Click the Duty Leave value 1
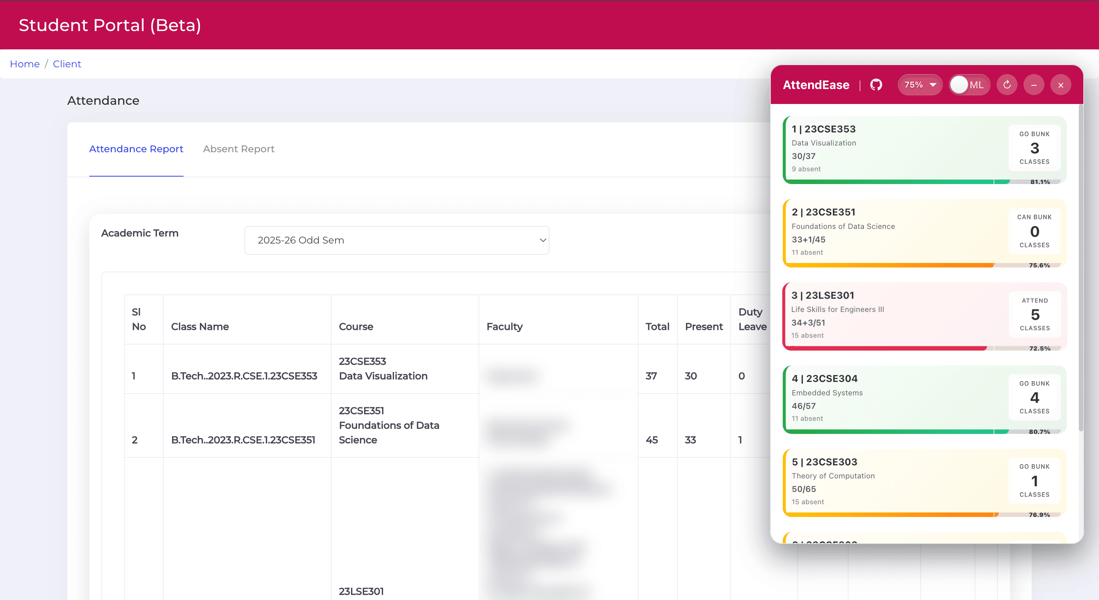Image resolution: width=1099 pixels, height=600 pixels. [740, 440]
